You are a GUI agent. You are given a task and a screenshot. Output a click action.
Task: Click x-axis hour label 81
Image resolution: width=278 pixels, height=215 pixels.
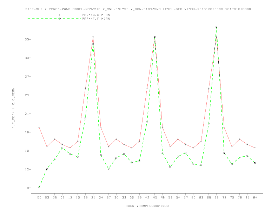point(247,197)
